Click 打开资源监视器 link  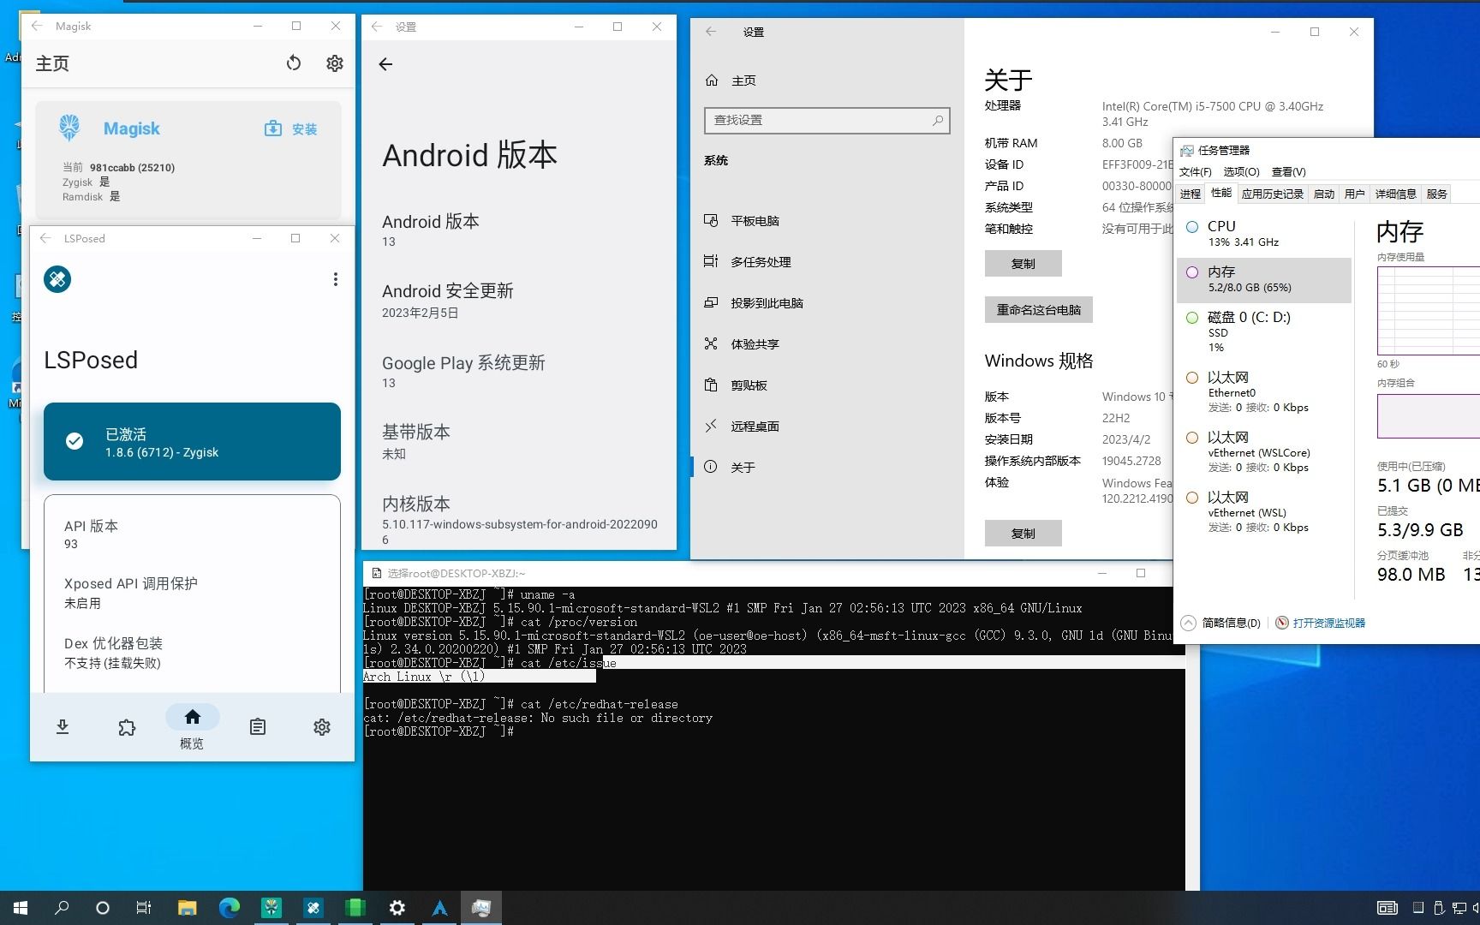click(x=1320, y=624)
